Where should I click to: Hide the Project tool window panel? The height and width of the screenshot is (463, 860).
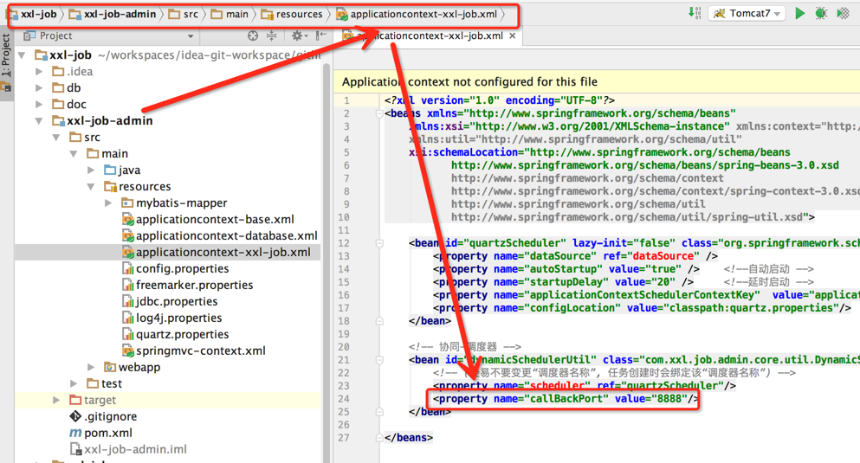point(321,35)
